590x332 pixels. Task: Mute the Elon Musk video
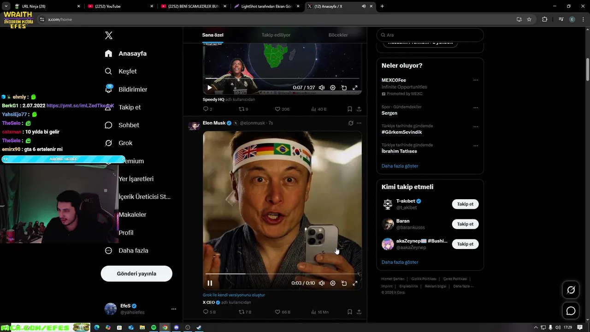(322, 283)
